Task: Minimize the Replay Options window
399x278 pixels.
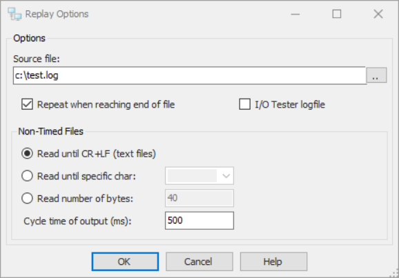Action: coord(295,14)
